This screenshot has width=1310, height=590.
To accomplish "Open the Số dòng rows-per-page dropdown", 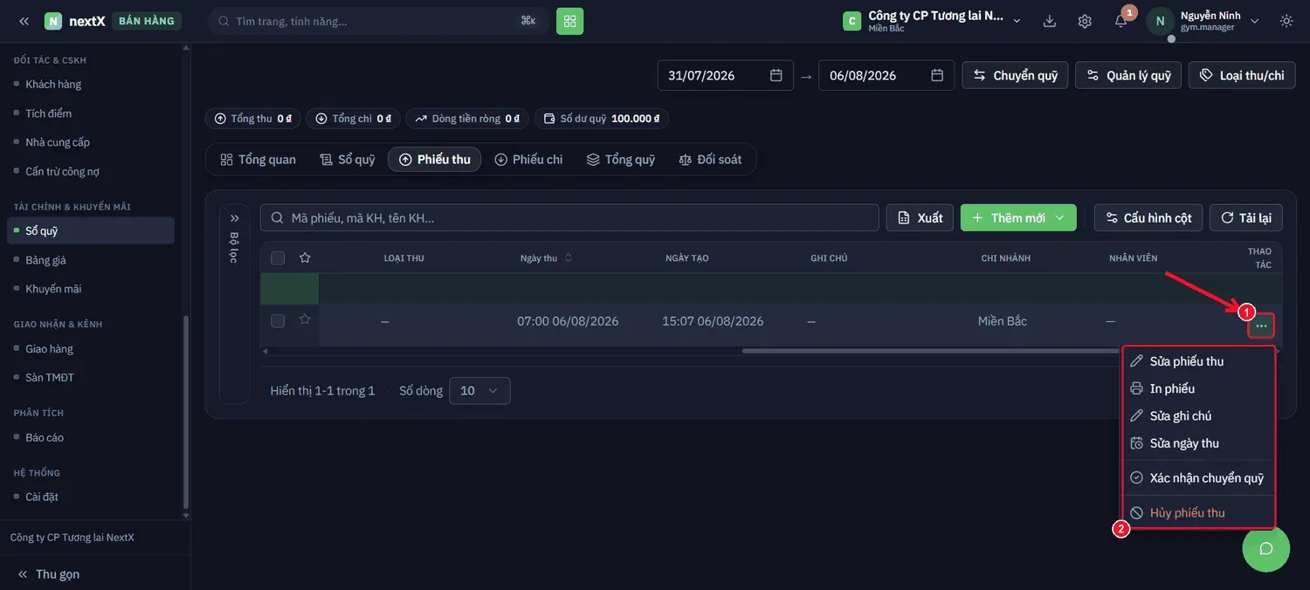I will coord(479,391).
